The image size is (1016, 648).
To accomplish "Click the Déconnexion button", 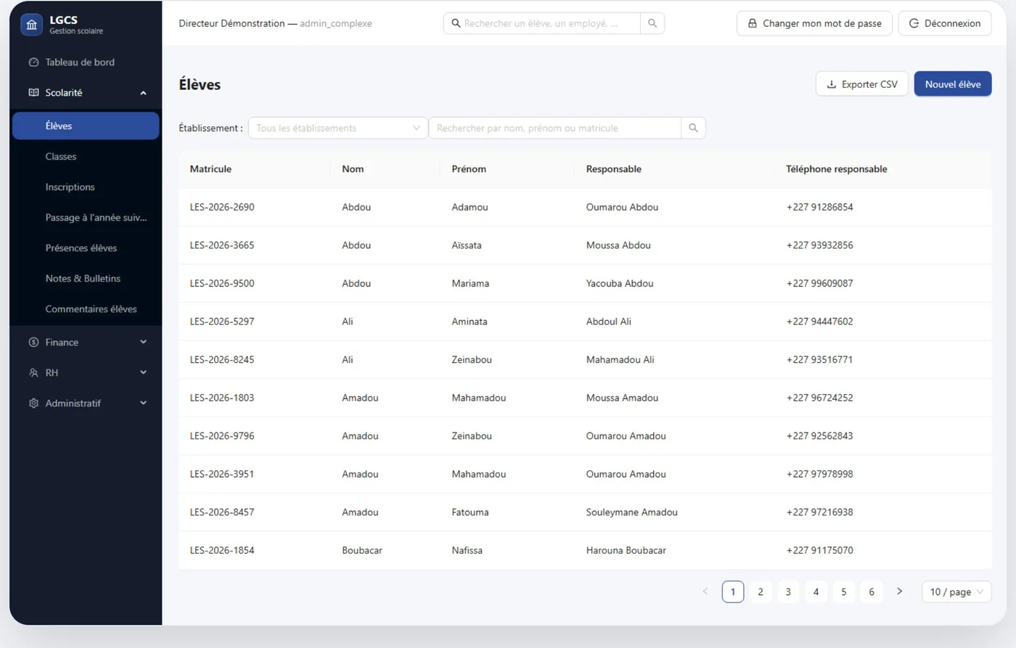I will 945,23.
